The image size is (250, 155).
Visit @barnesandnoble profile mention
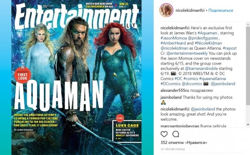tap(201, 68)
